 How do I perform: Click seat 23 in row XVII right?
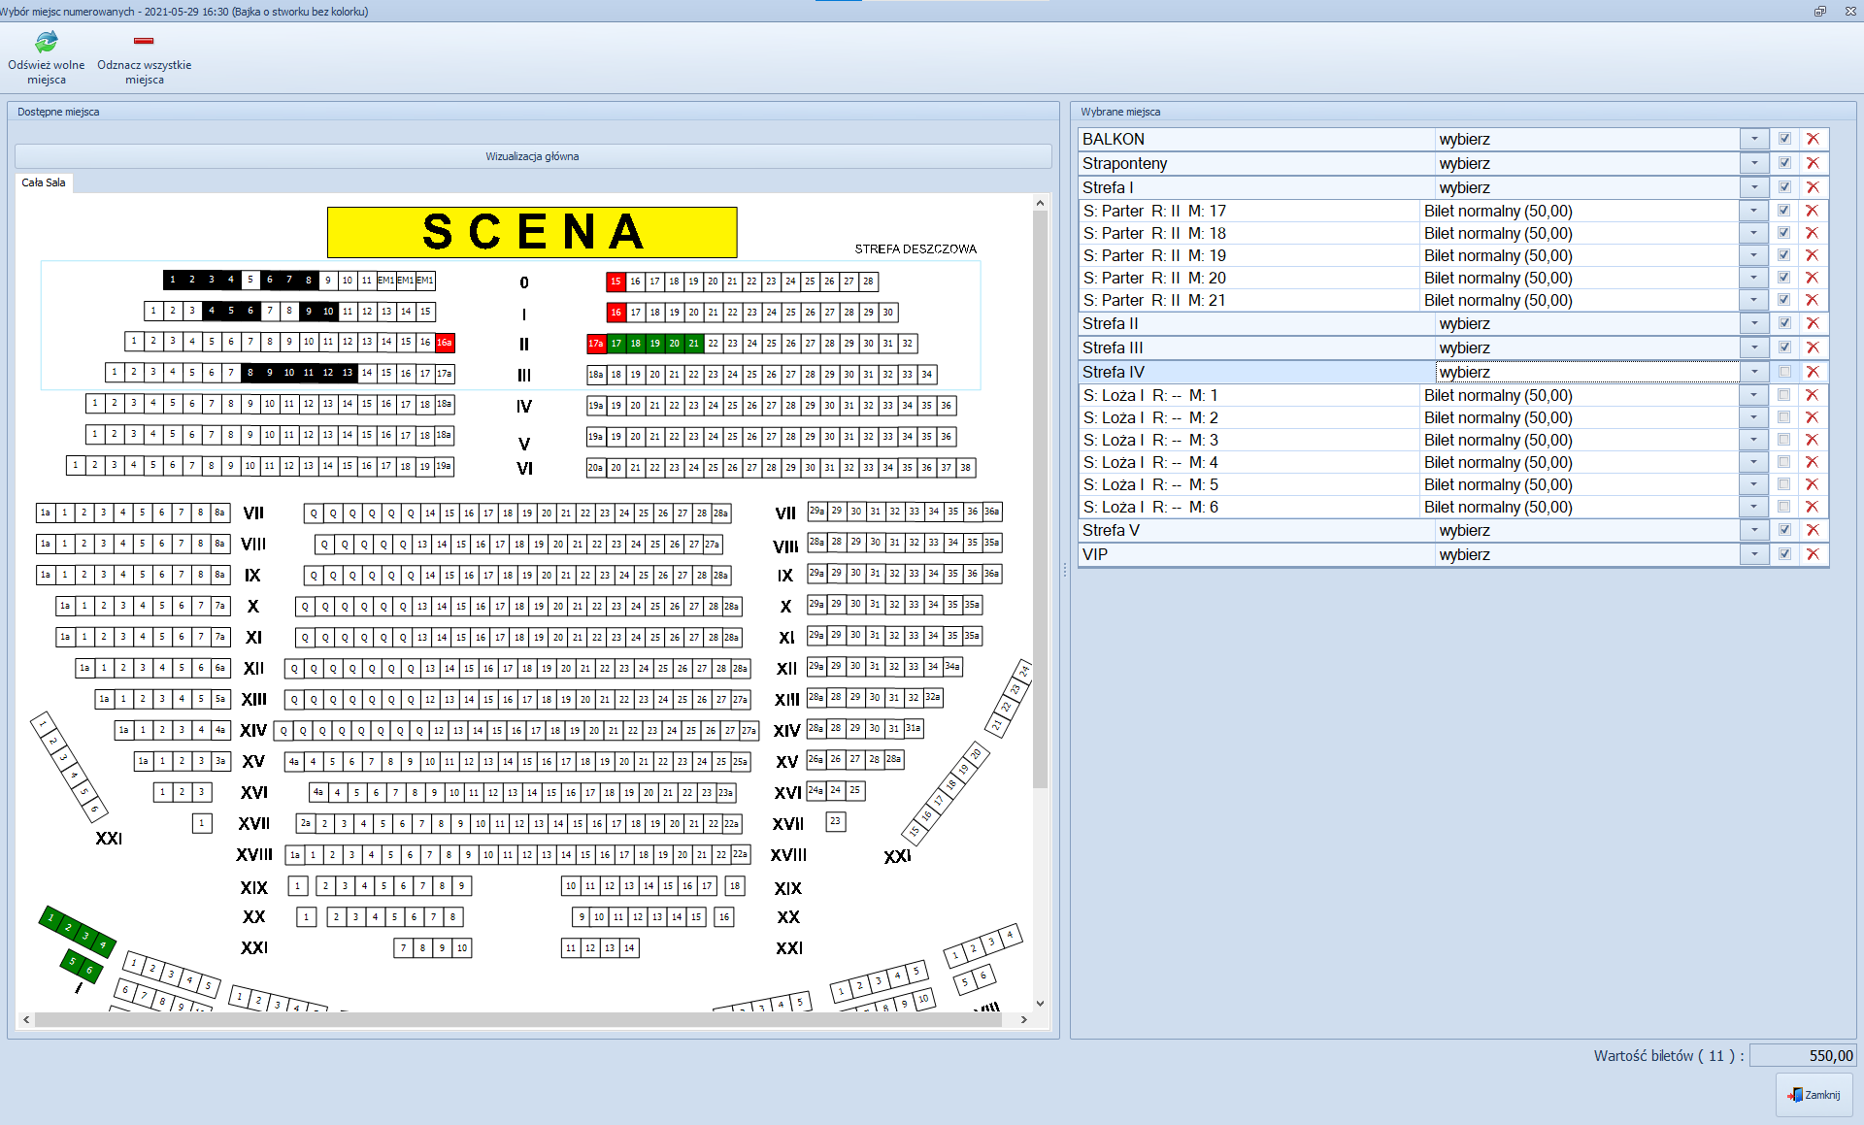pyautogui.click(x=835, y=821)
